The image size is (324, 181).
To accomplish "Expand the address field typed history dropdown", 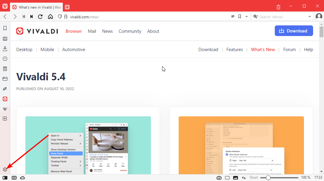I will pyautogui.click(x=246, y=17).
